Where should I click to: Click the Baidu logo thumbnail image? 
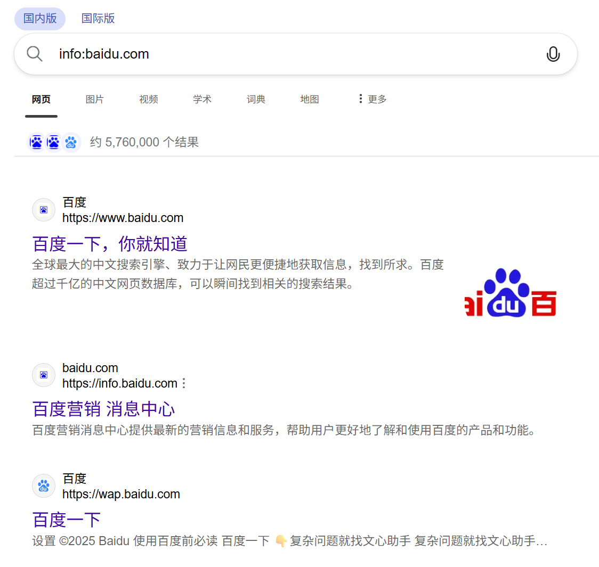pos(511,293)
